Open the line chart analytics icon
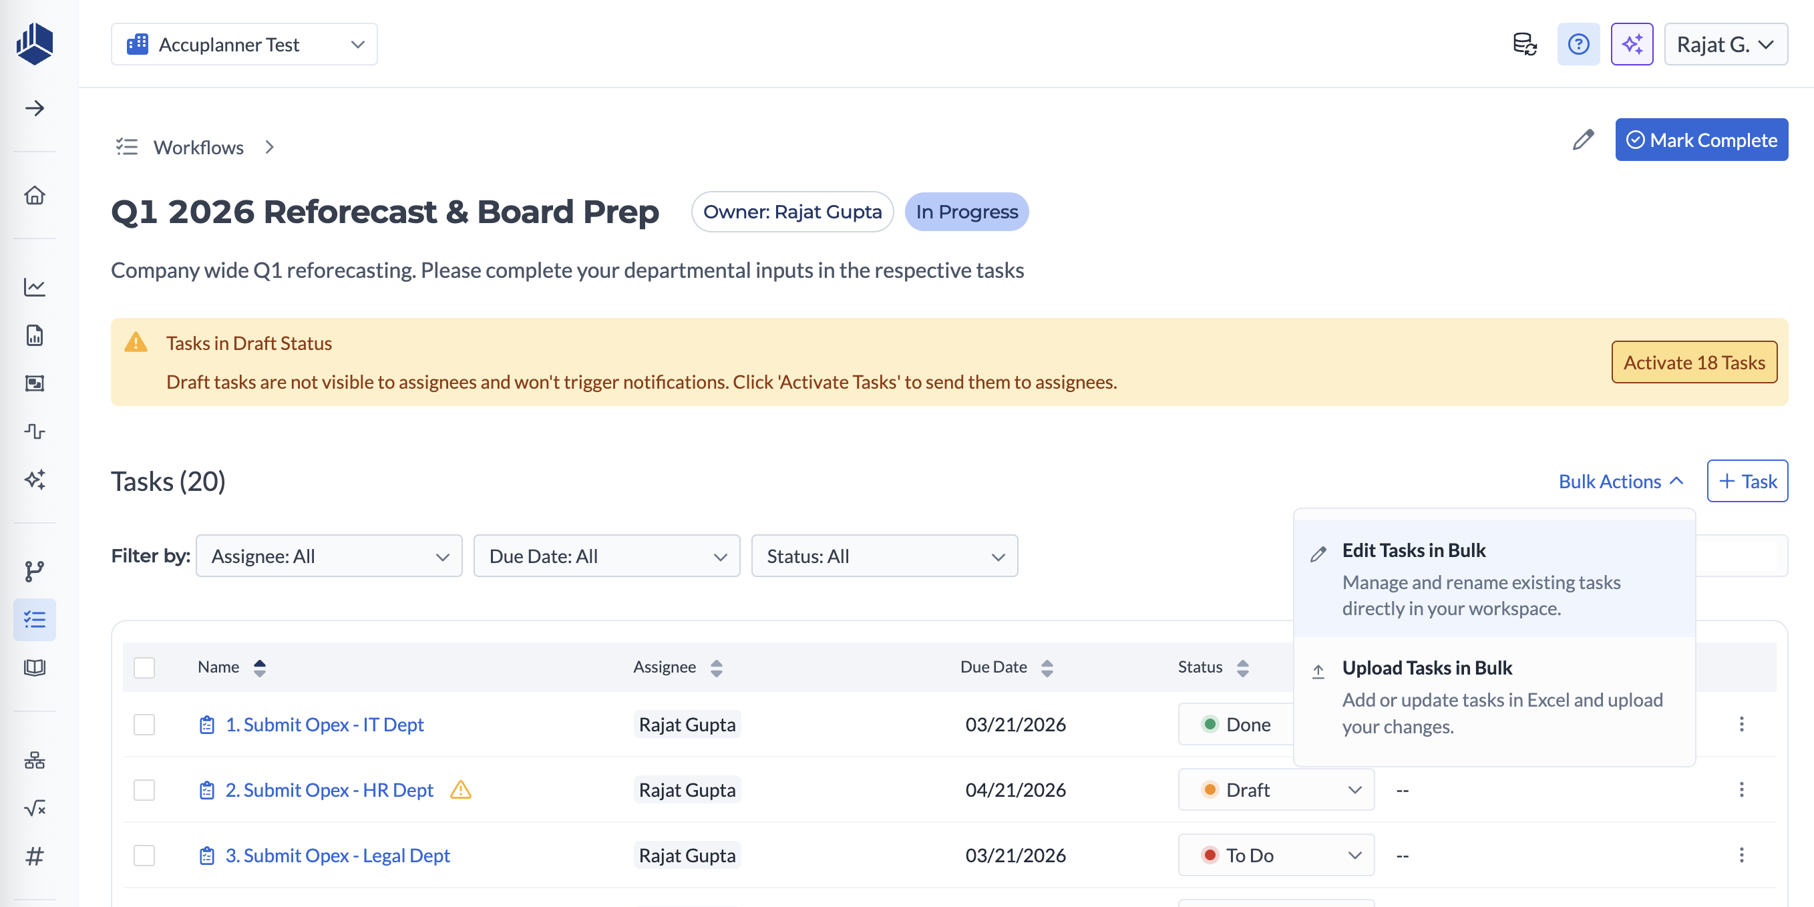Image resolution: width=1814 pixels, height=907 pixels. click(35, 287)
